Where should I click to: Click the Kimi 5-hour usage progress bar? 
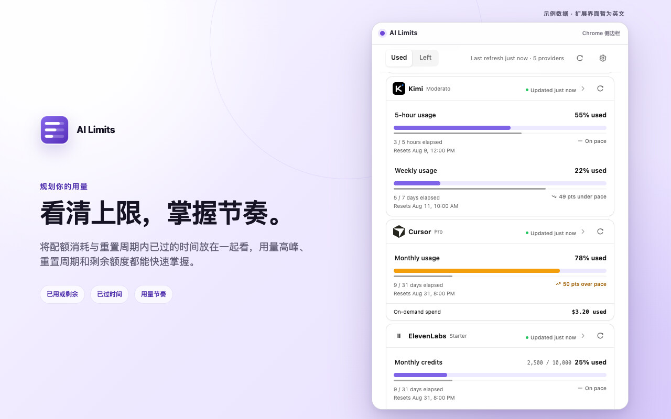click(x=500, y=128)
